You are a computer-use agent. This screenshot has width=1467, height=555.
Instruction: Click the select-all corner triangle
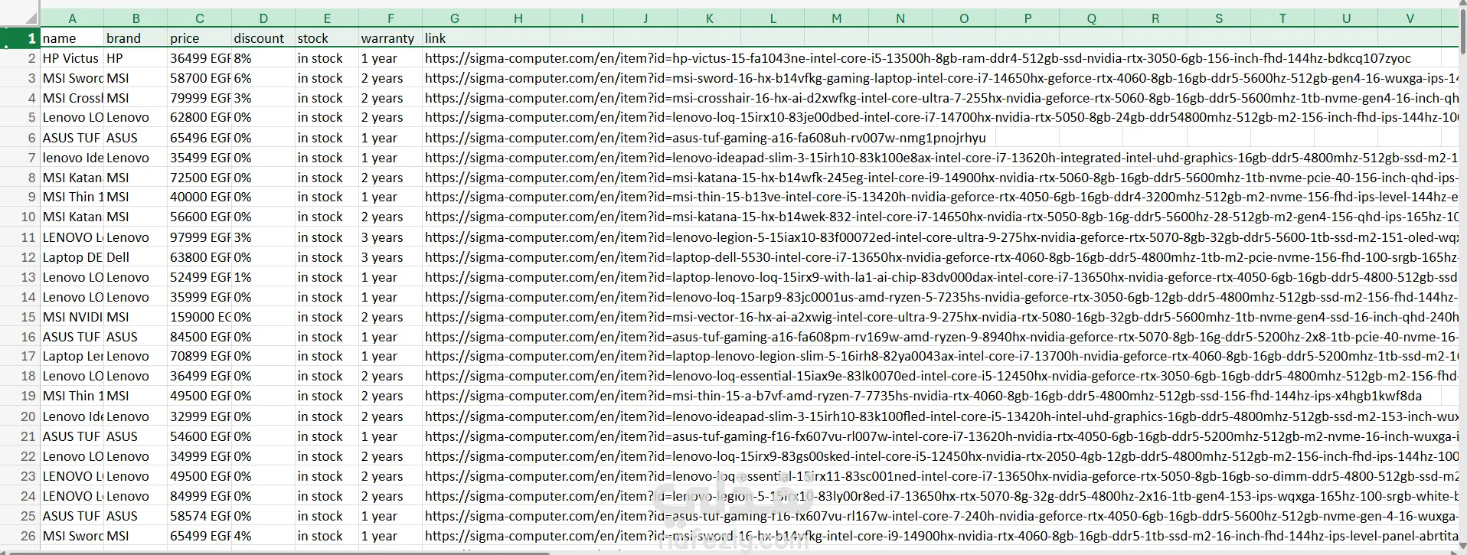[x=31, y=18]
